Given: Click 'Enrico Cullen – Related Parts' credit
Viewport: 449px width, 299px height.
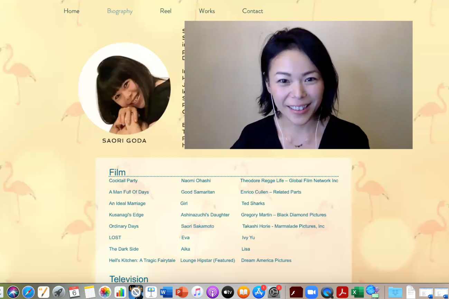Looking at the screenshot, I should pos(271,192).
